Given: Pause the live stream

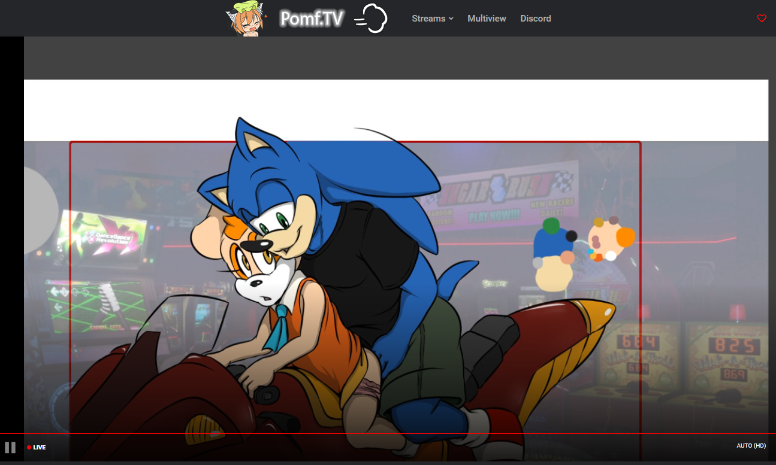Looking at the screenshot, I should pos(10,448).
